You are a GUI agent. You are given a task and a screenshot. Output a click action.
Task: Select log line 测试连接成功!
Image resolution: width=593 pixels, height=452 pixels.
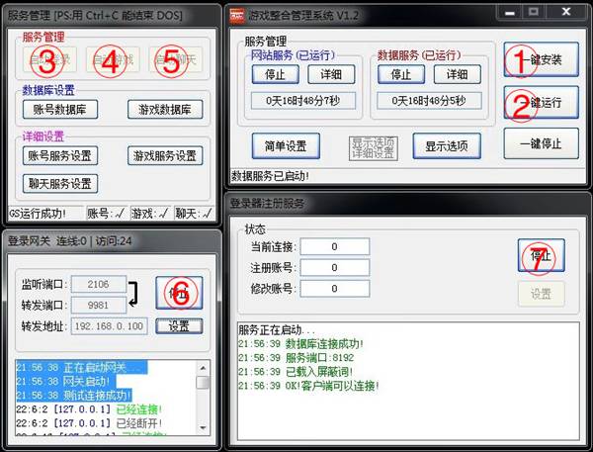point(74,396)
